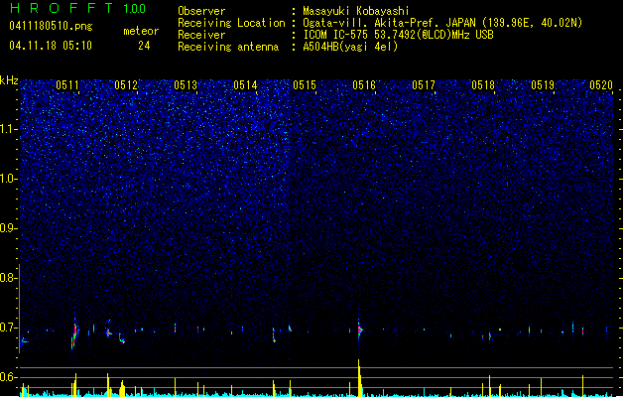The width and height of the screenshot is (624, 397).
Task: Click the strong meteor echo at 0516
Action: (360, 330)
